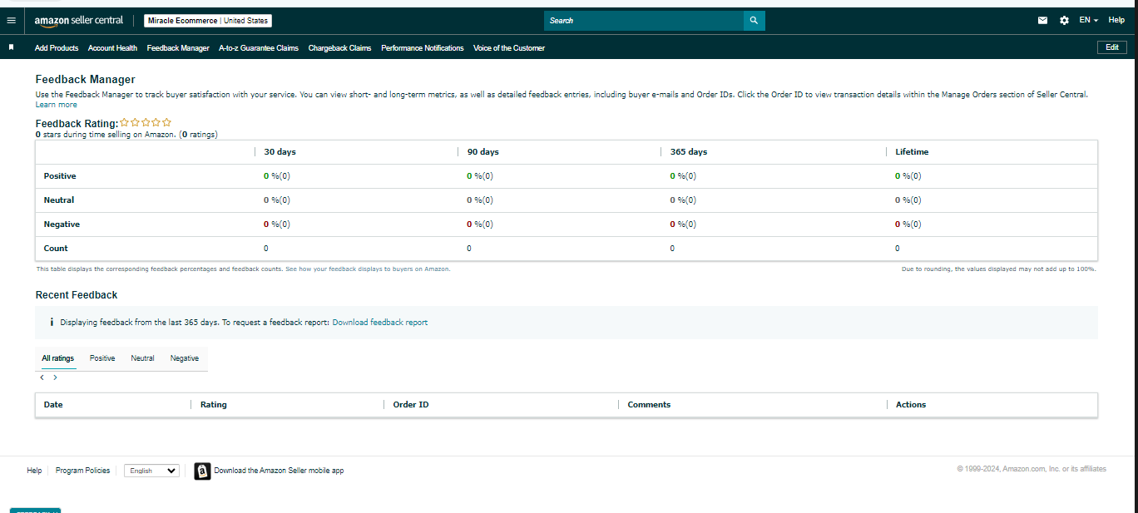Open Miracle Ecommerce account switcher
This screenshot has height=513, width=1138.
[208, 21]
